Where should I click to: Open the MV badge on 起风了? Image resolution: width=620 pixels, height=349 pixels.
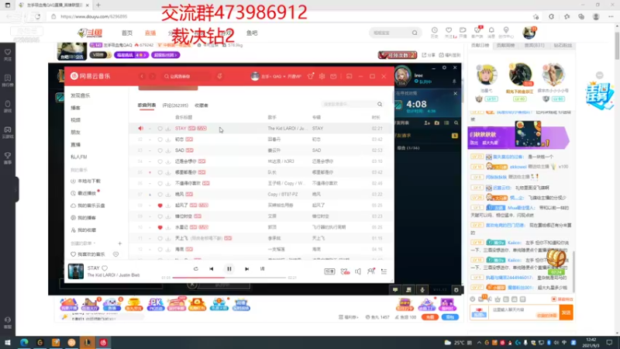[203, 206]
